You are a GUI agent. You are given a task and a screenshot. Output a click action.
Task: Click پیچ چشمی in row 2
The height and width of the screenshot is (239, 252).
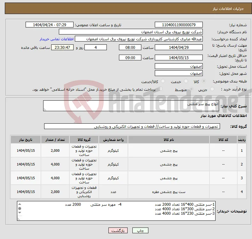pyautogui.click(x=169, y=164)
